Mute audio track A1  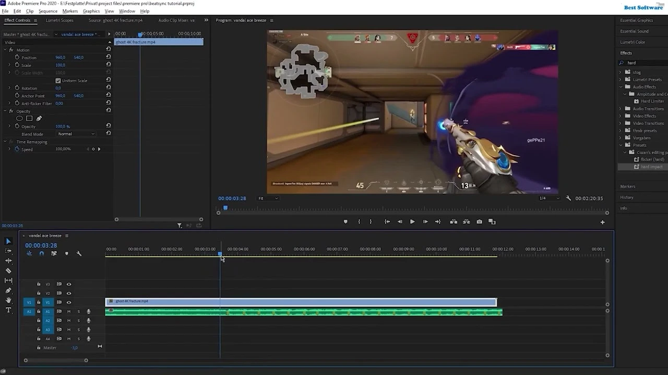(x=68, y=311)
